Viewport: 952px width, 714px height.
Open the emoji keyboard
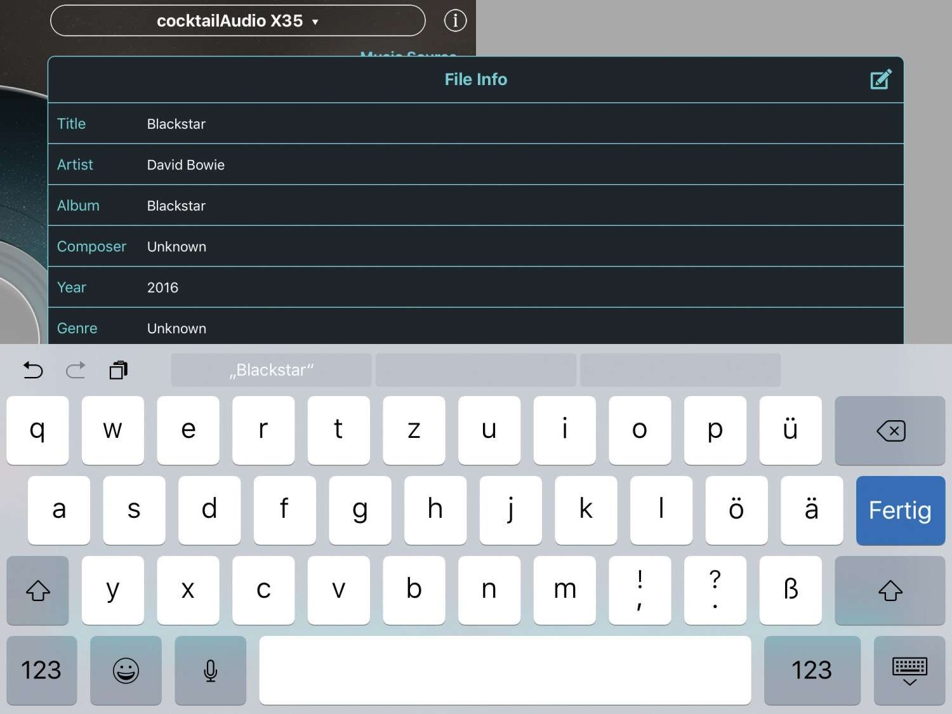tap(126, 670)
